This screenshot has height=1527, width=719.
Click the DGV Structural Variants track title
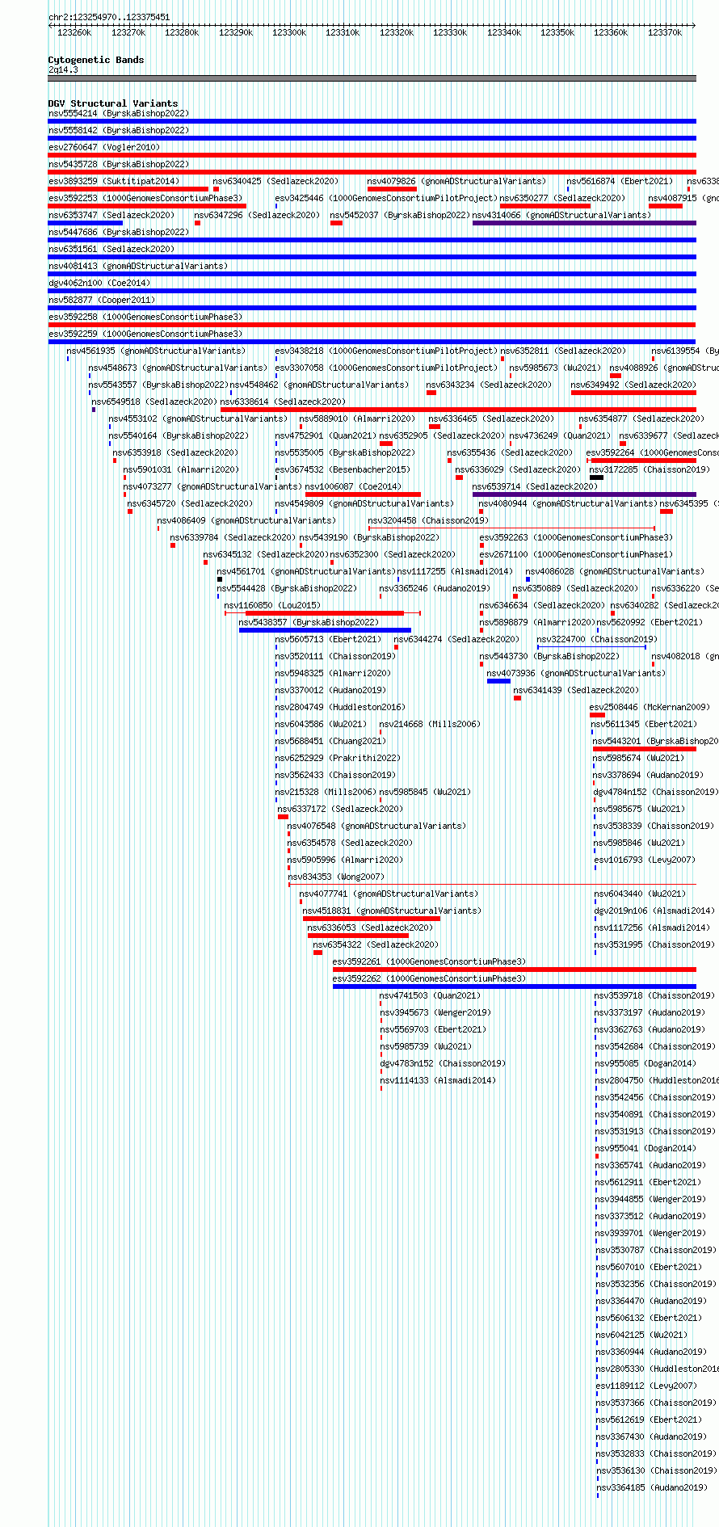pos(113,103)
